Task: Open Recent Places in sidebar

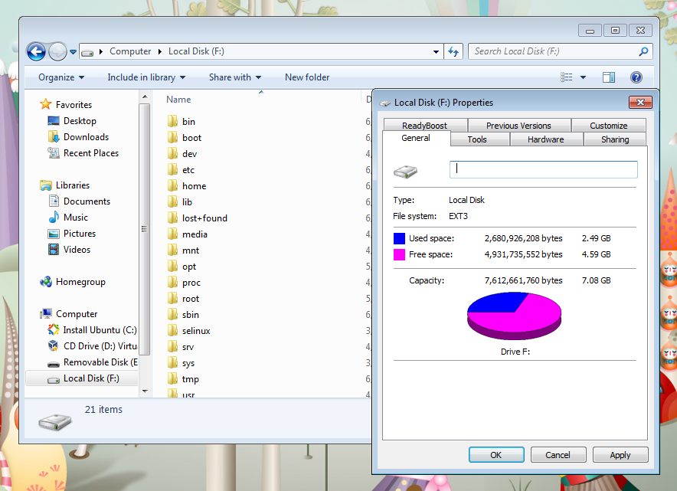Action: (90, 153)
